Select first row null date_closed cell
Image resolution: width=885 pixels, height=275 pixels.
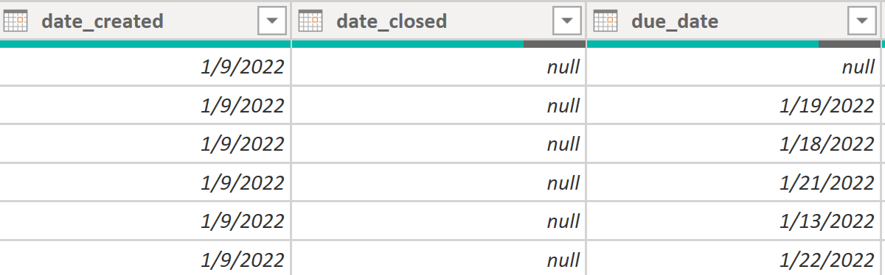pyautogui.click(x=439, y=68)
